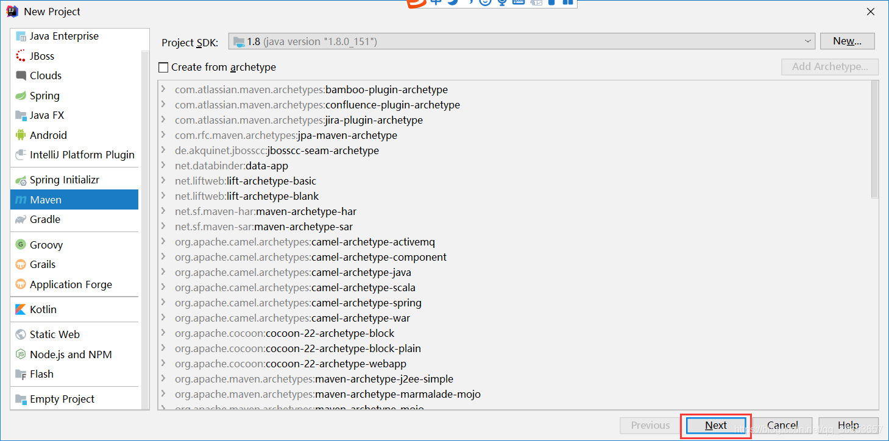Select Gradle project type
The image size is (889, 441).
(x=74, y=219)
